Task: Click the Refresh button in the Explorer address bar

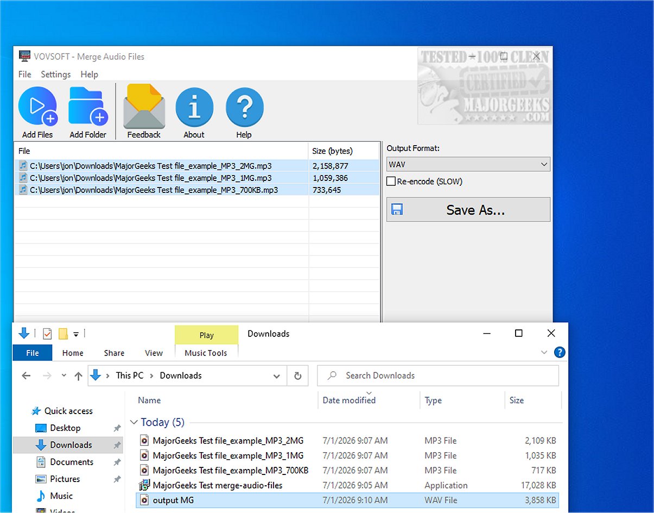Action: pyautogui.click(x=297, y=376)
